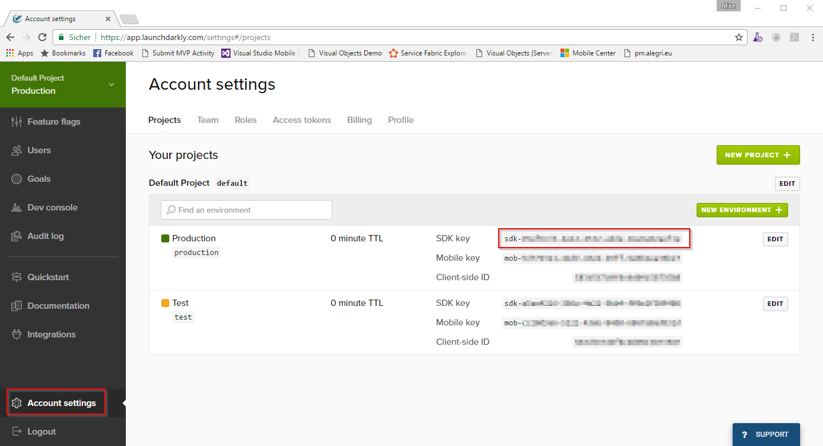Open the Billing tab
Screen dimensions: 823x446
click(x=359, y=120)
